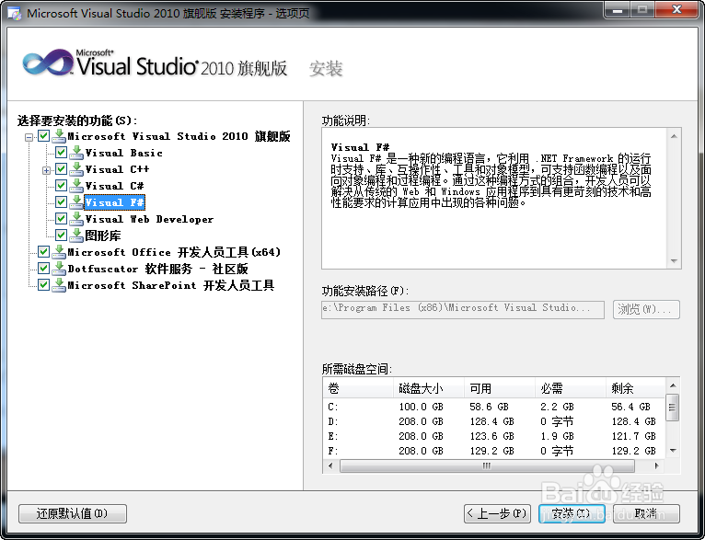Click the install icon beside Microsoft Office 开发人员工具
This screenshot has width=705, height=540.
point(59,252)
